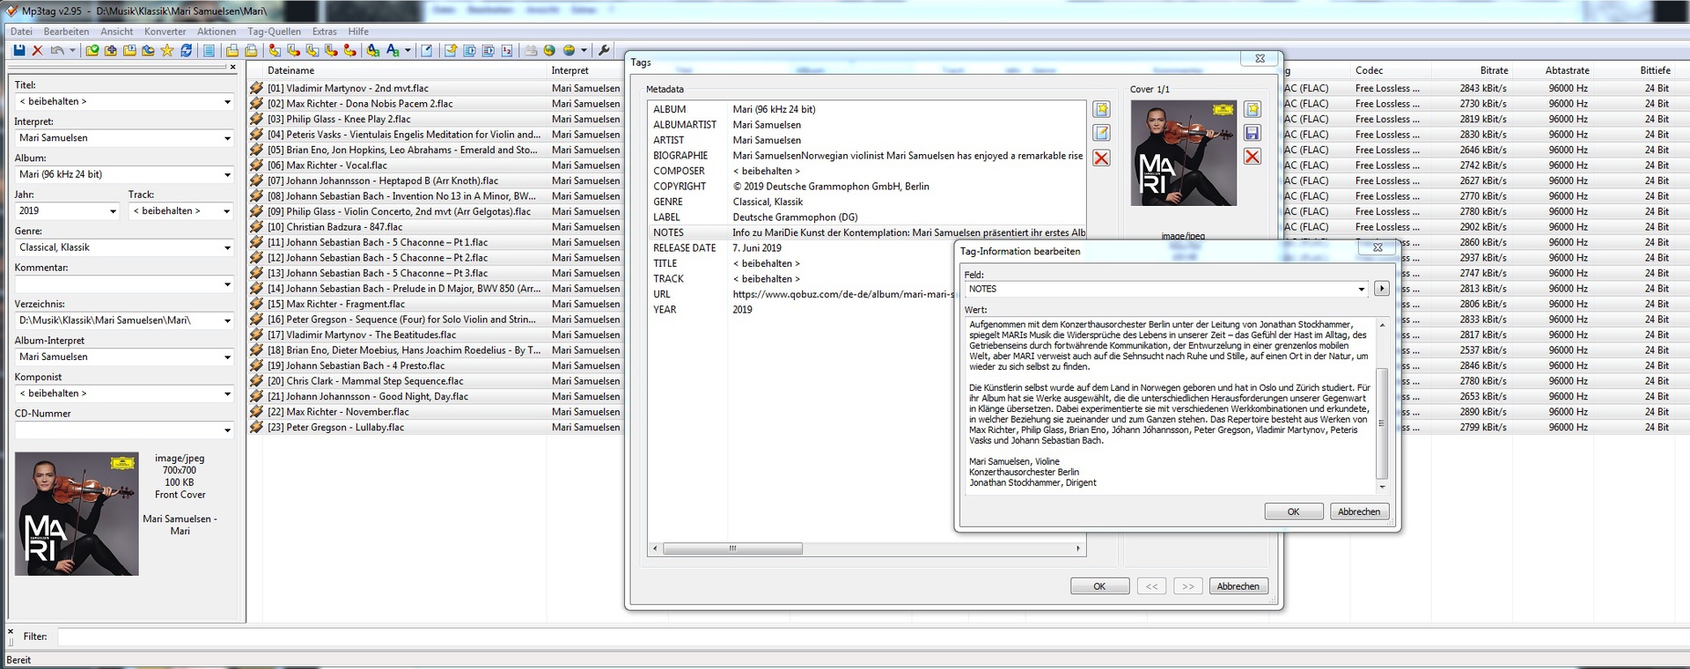
Task: Open the Feld dropdown showing NOTES
Action: 1361,290
